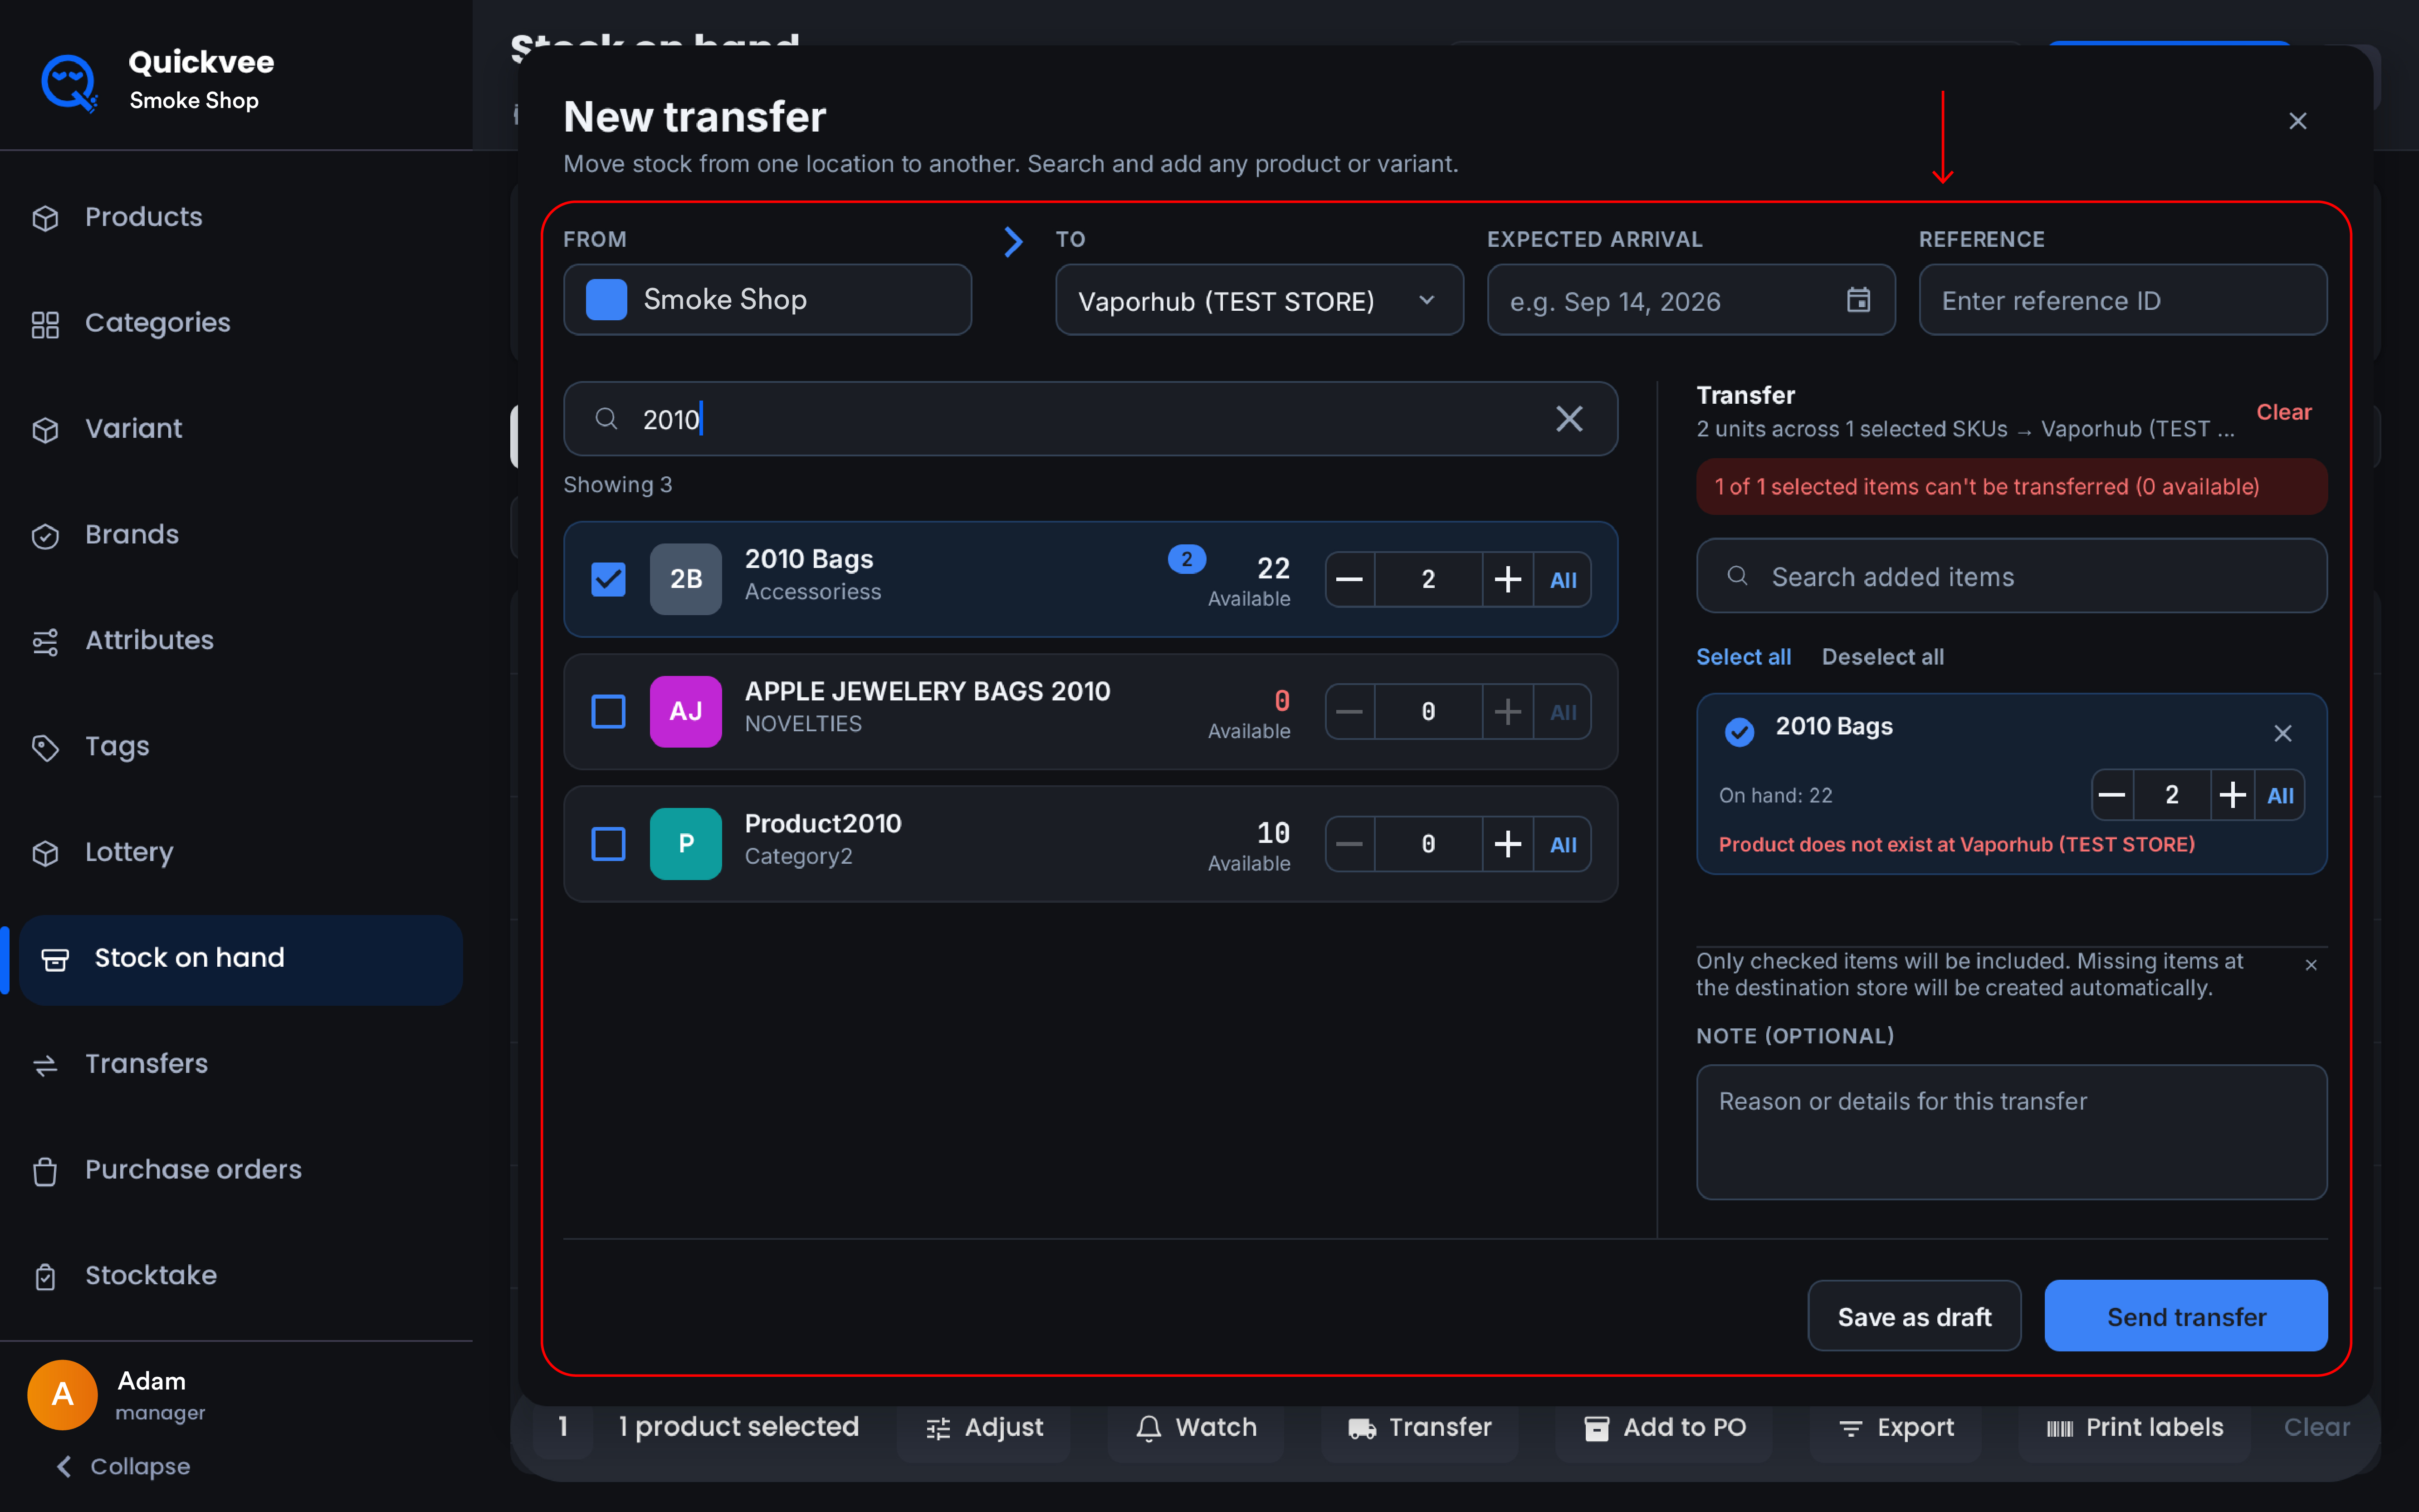Click Transfer in the bottom action bar
This screenshot has height=1512, width=2419.
[x=1419, y=1427]
